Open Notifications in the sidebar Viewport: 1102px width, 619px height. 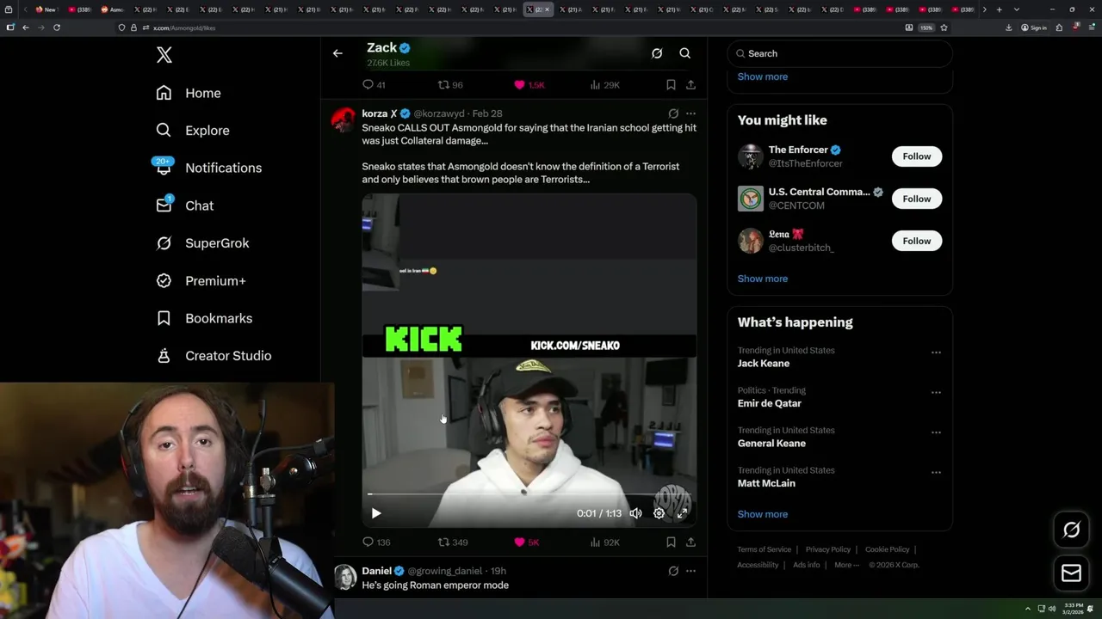pyautogui.click(x=208, y=168)
